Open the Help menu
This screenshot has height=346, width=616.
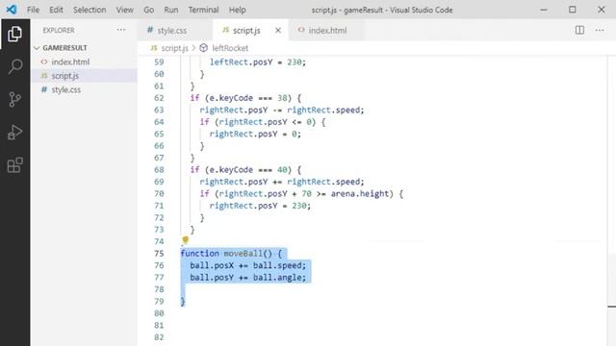(x=238, y=10)
